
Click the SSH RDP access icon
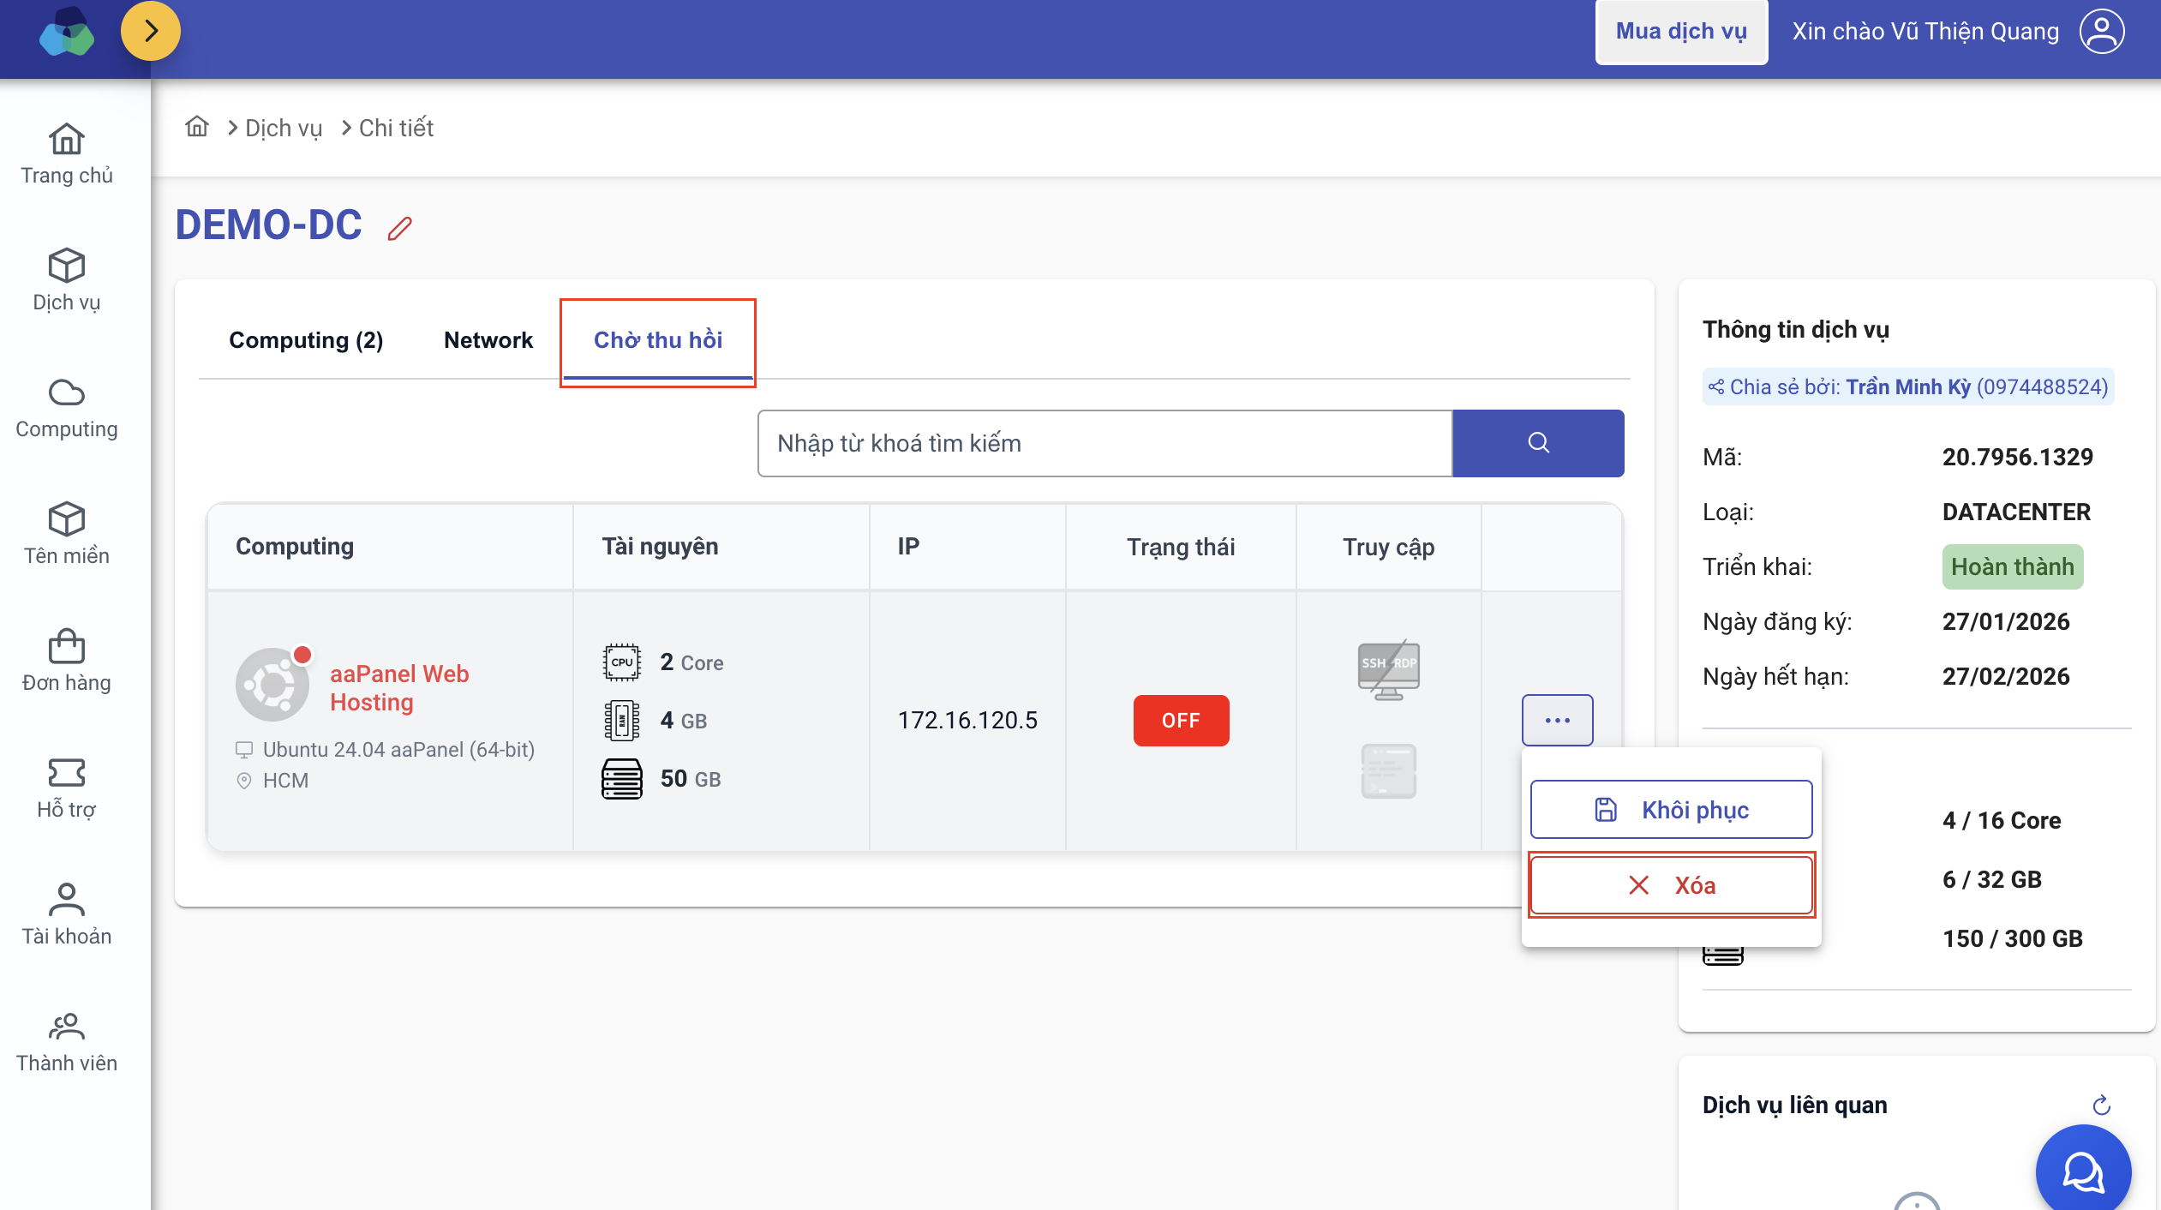[1388, 669]
